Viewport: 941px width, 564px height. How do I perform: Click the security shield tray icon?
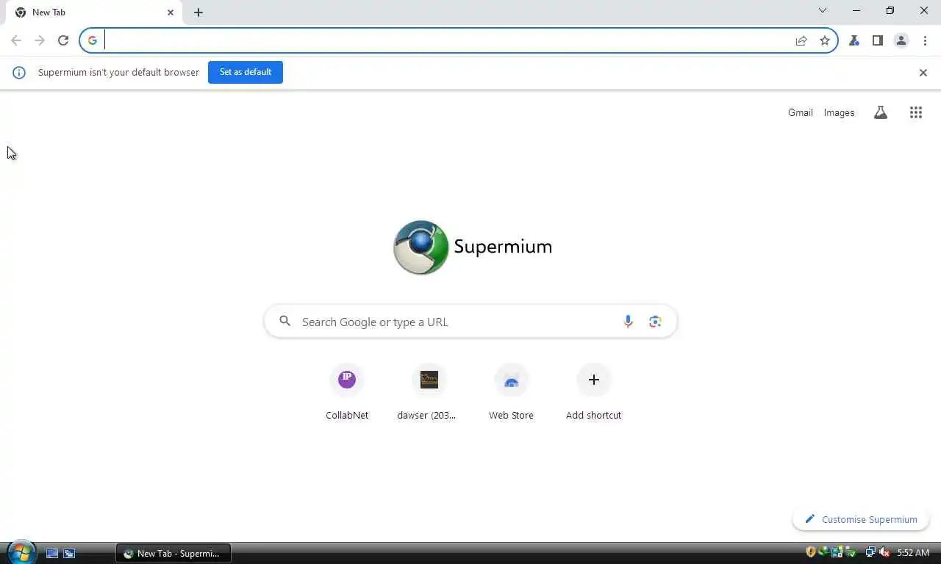tap(811, 552)
